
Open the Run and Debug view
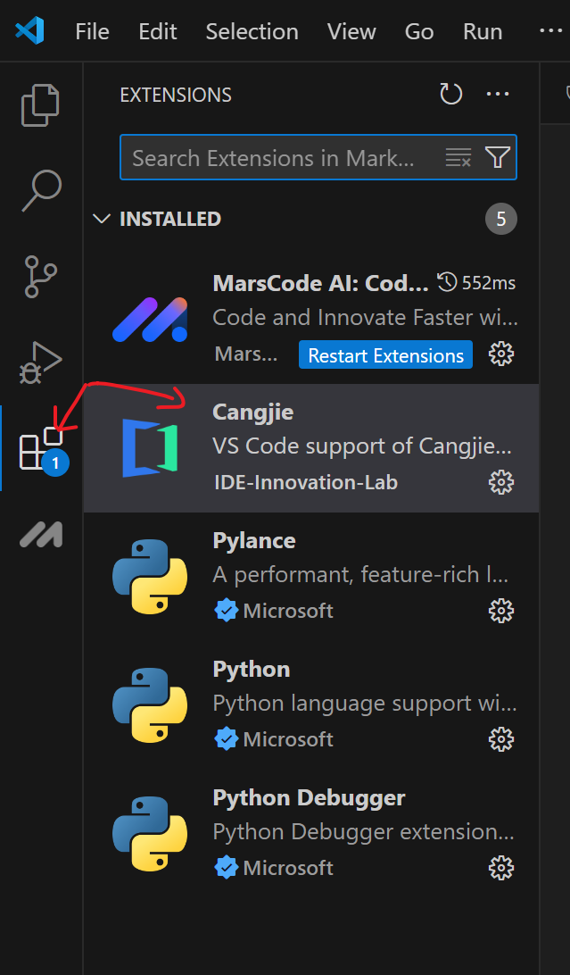pos(41,362)
